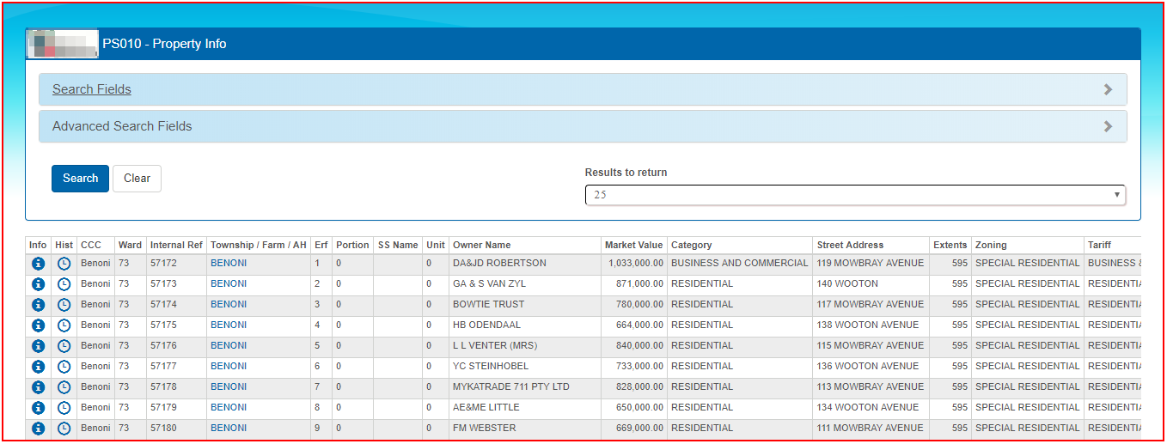This screenshot has height=444, width=1167.
Task: Click info icon for Bowtie Trust row
Action: tap(38, 305)
